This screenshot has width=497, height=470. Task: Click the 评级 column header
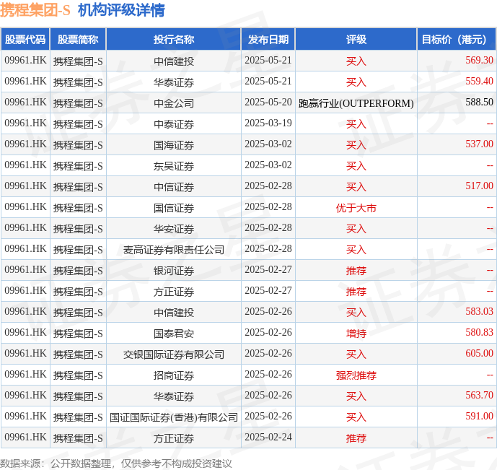click(356, 40)
